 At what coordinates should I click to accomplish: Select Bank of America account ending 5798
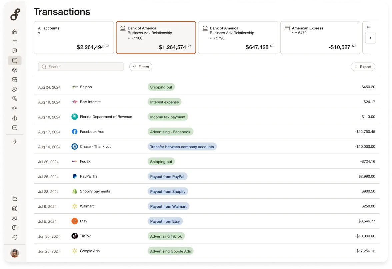(238, 38)
